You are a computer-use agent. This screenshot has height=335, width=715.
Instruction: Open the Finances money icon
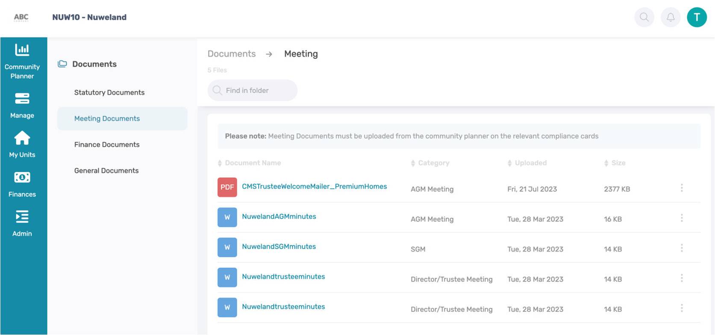(22, 177)
